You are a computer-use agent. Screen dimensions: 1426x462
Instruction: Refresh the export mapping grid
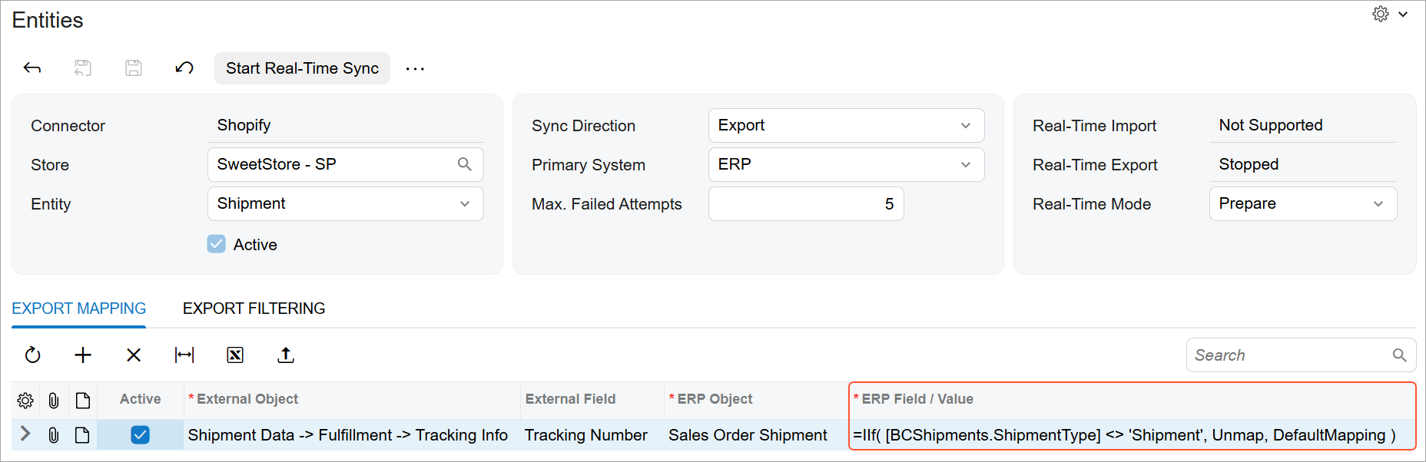point(32,355)
